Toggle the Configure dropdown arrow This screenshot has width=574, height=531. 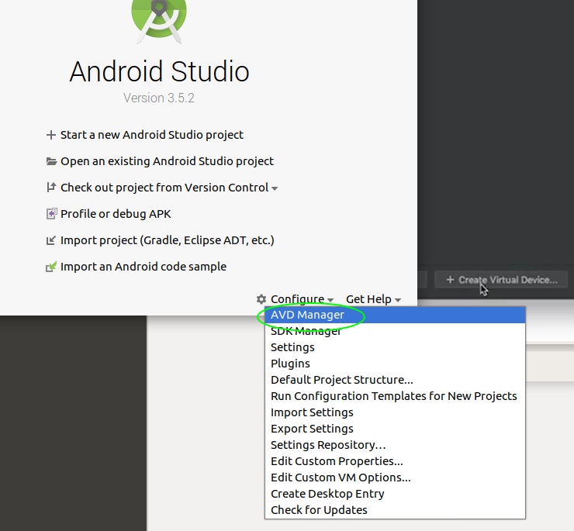pyautogui.click(x=330, y=300)
